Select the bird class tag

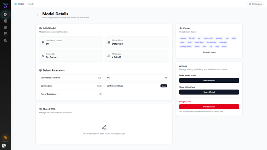click(205, 47)
